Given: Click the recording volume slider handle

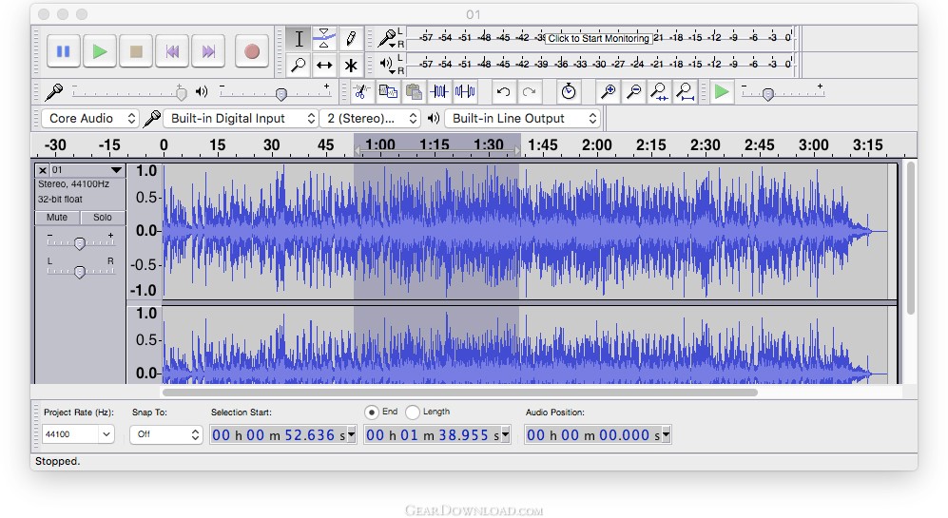Looking at the screenshot, I should [x=181, y=92].
